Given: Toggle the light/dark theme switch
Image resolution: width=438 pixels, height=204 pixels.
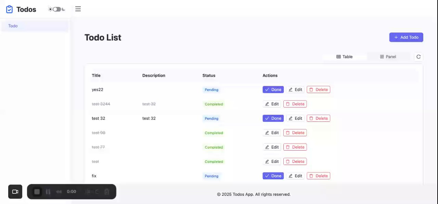Looking at the screenshot, I should 56,9.
